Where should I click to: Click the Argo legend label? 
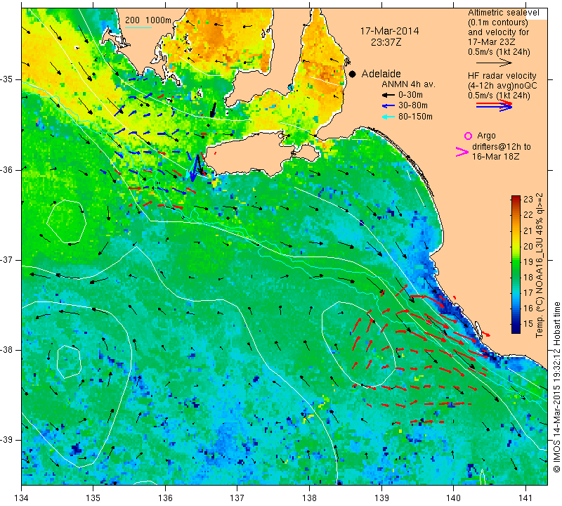pos(486,136)
